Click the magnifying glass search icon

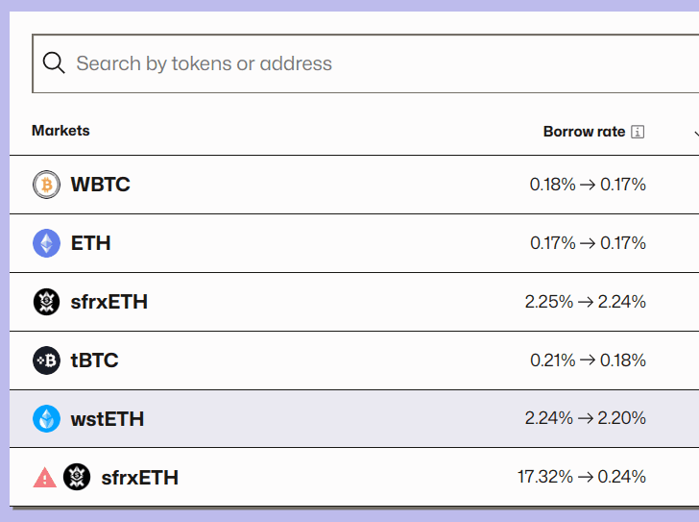point(54,63)
